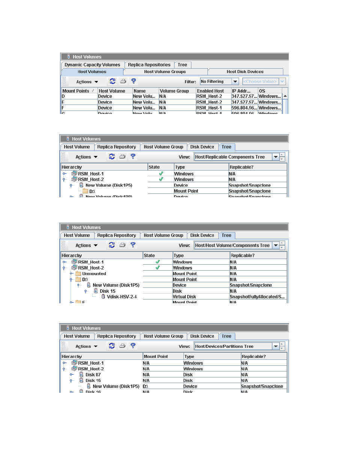Screen dimensions: 358x476
Task: Sort by the Volume Group column header
Action: click(x=177, y=91)
